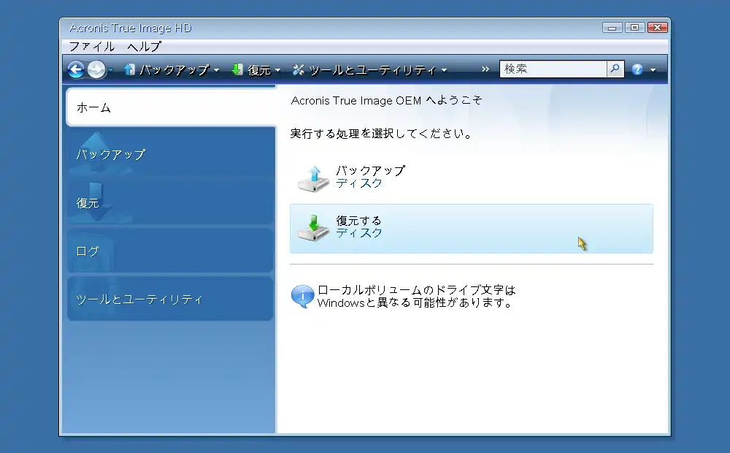Click the forward navigation arrow button

pos(96,69)
